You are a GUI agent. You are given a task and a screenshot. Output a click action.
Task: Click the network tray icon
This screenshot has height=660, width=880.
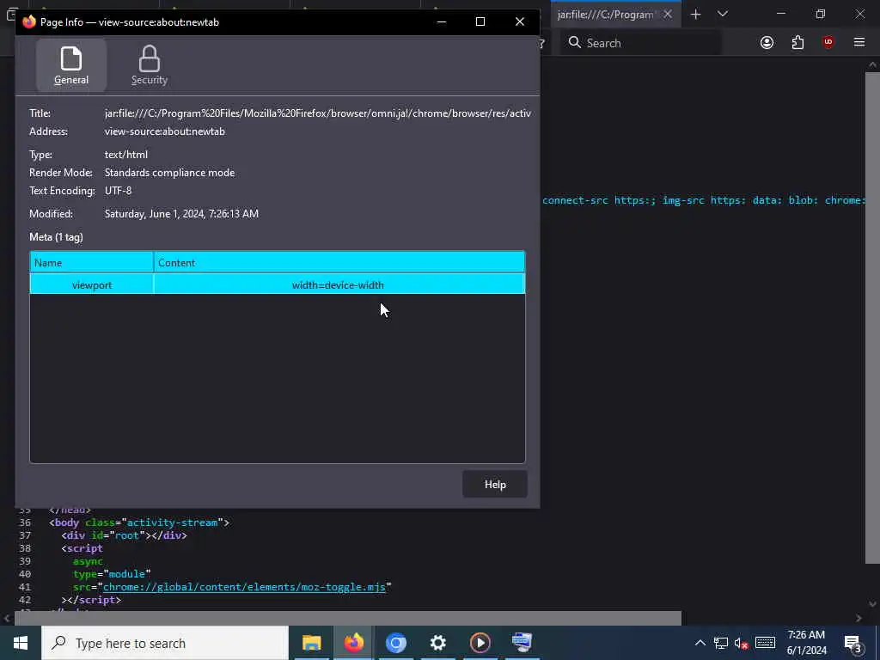click(x=721, y=643)
